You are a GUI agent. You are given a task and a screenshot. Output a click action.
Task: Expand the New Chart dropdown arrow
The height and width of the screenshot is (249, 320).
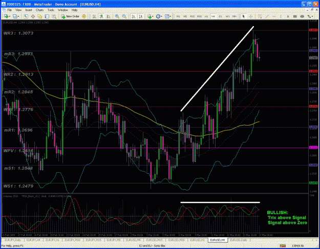point(10,16)
